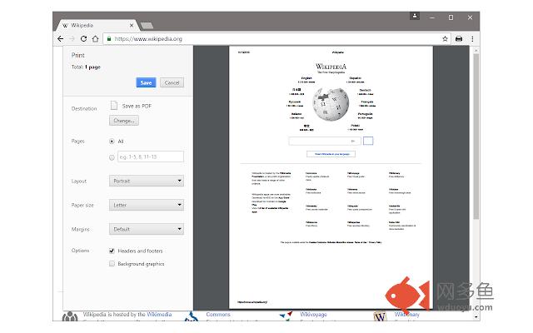This screenshot has height=333, width=533.
Task: Click the secure lock icon in address bar
Action: pos(109,39)
